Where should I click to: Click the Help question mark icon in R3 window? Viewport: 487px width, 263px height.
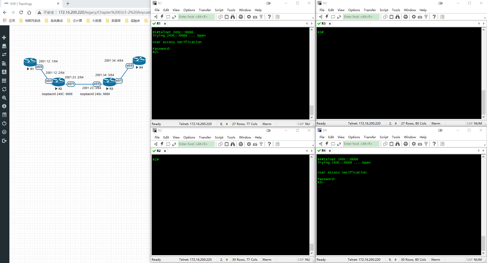coord(434,17)
